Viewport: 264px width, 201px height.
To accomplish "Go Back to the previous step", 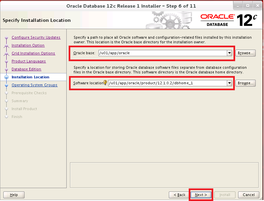I will 179,195.
